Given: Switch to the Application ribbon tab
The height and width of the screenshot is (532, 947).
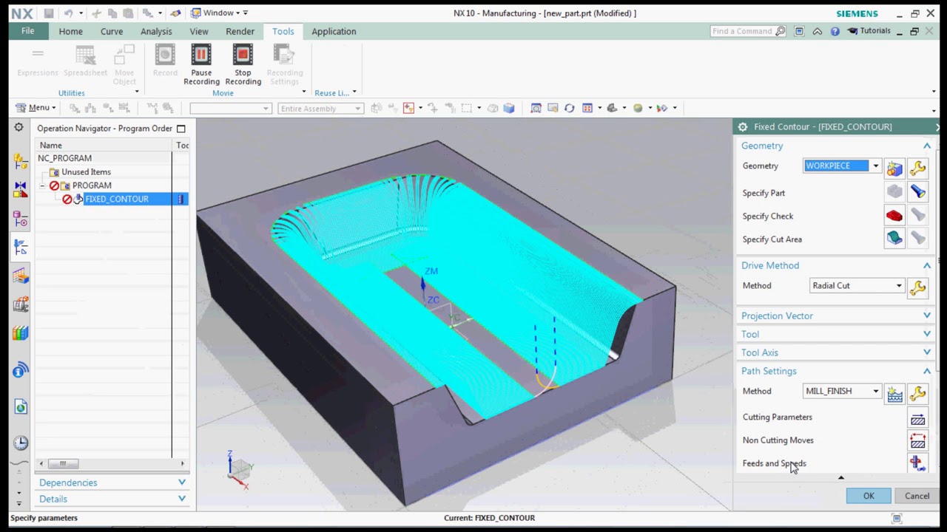Looking at the screenshot, I should [x=334, y=31].
